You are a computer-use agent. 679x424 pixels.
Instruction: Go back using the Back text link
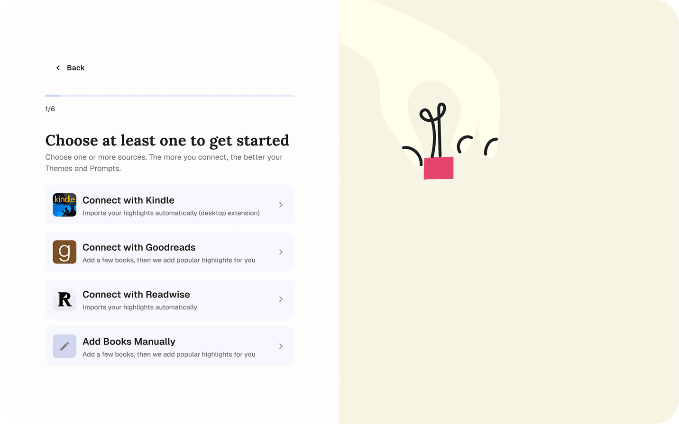pos(76,68)
